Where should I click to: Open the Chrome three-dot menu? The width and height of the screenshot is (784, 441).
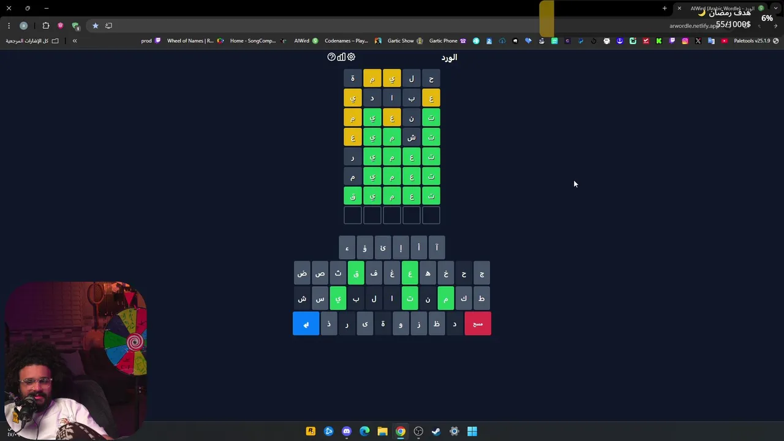pos(9,26)
